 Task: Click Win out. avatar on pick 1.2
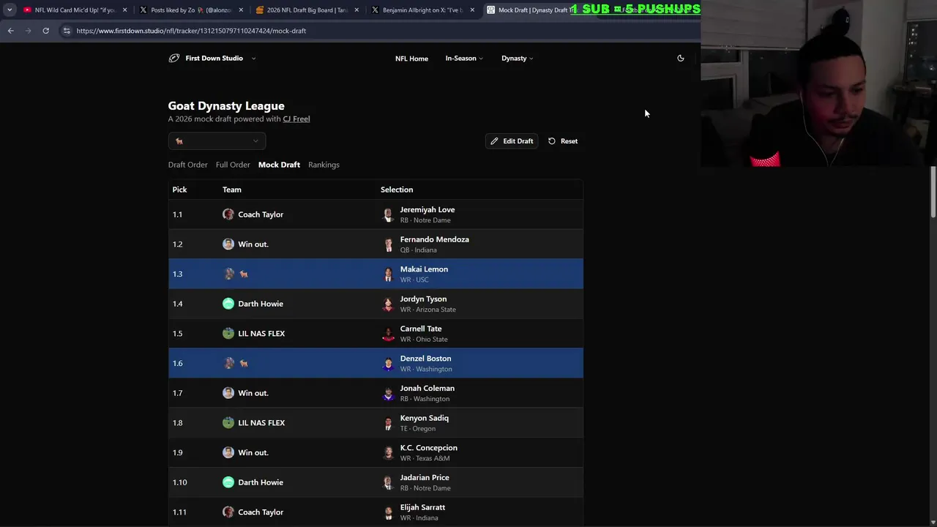(x=228, y=244)
